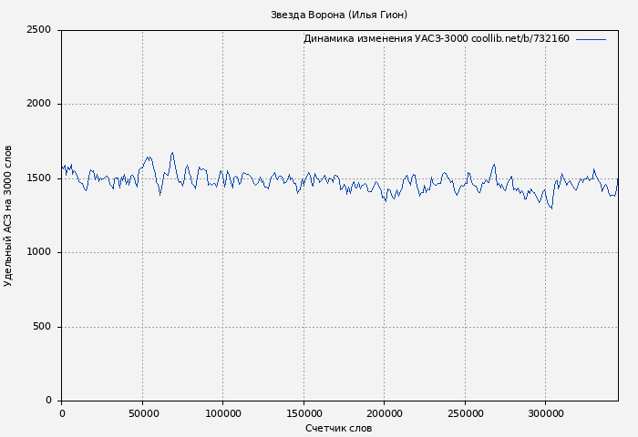Click the y-axis tick label 0

click(51, 401)
